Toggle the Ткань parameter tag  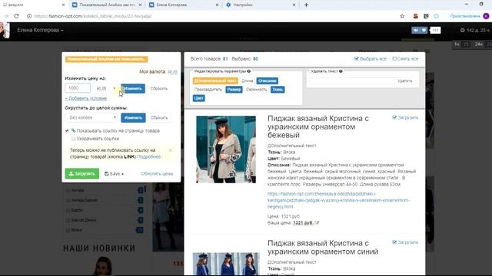278,90
